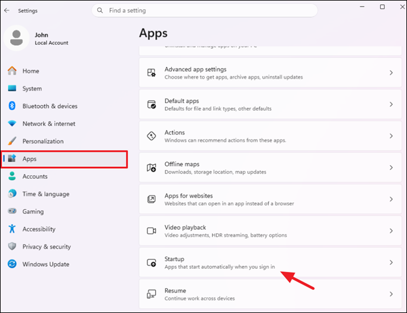The height and width of the screenshot is (313, 407).
Task: Click the System monitor icon
Action: click(12, 88)
